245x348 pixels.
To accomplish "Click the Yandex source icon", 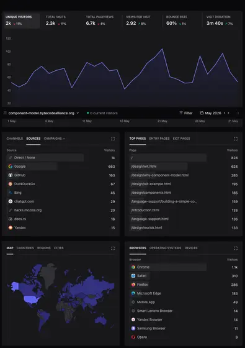I will 11,227.
